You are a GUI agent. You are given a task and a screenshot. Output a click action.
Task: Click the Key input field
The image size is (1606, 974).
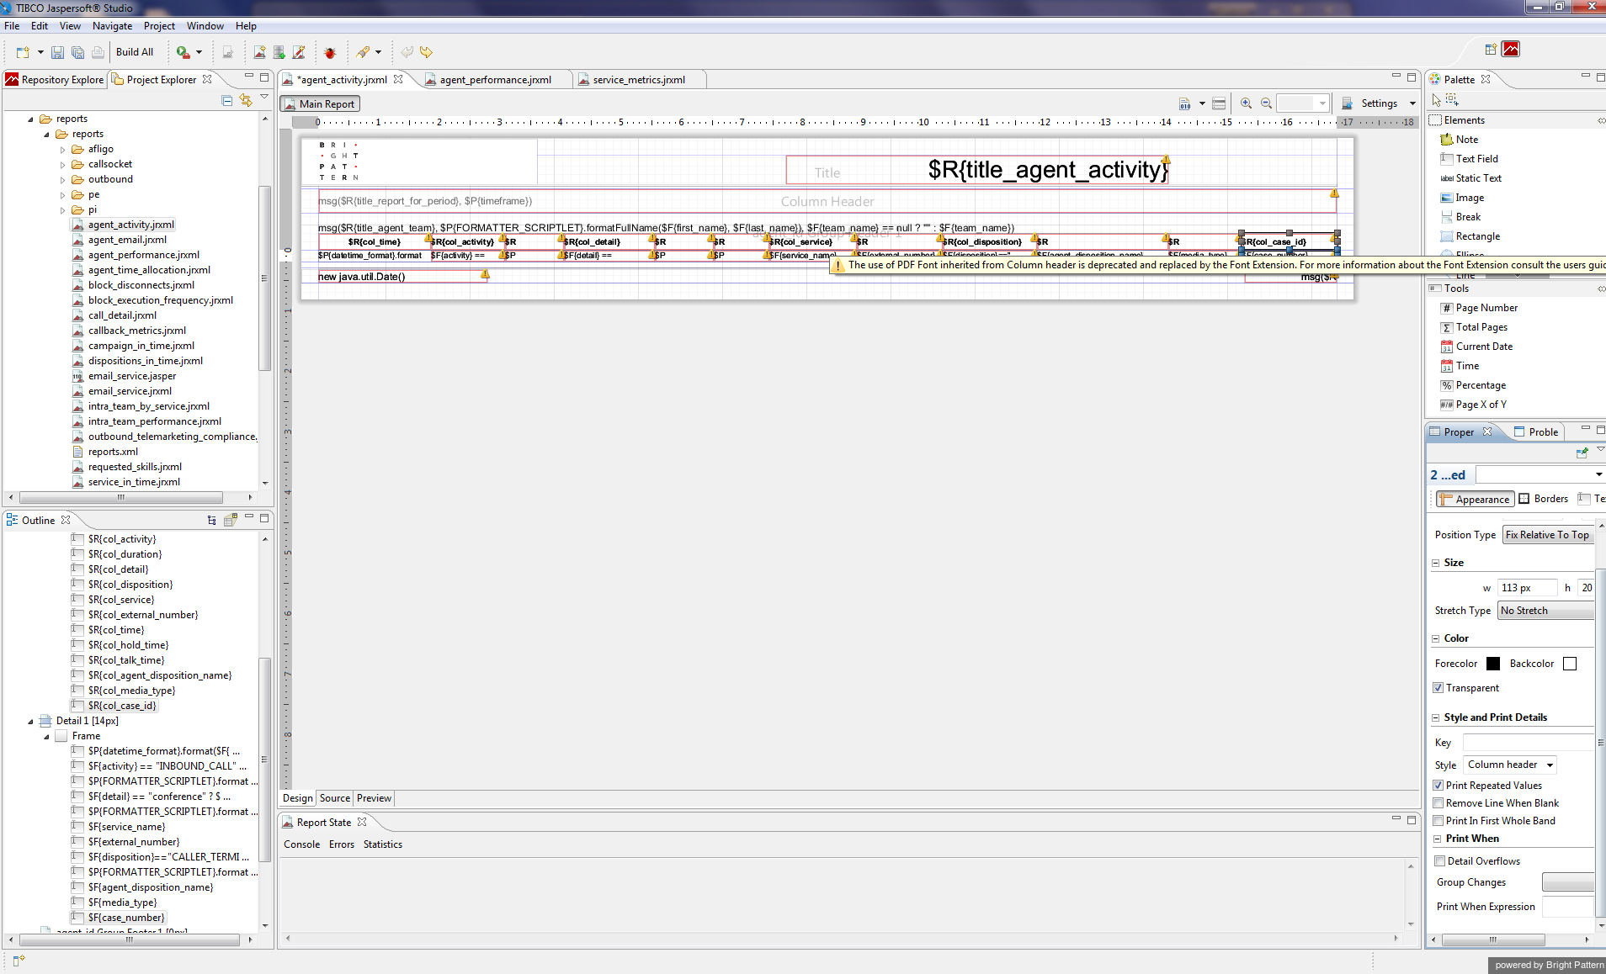1529,743
